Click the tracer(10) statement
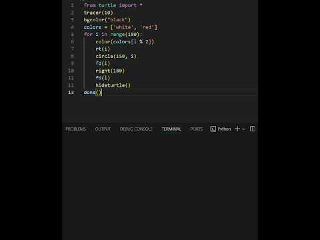 click(x=99, y=13)
